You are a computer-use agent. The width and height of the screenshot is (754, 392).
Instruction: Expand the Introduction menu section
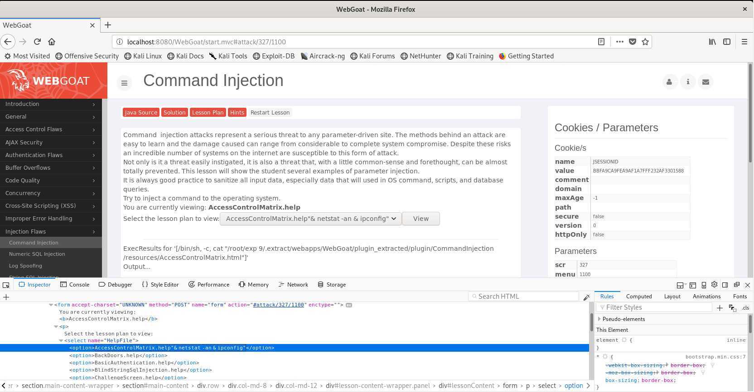51,104
